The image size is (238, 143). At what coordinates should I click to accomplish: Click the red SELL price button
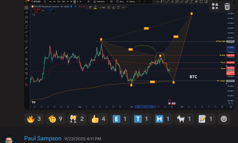(36, 11)
